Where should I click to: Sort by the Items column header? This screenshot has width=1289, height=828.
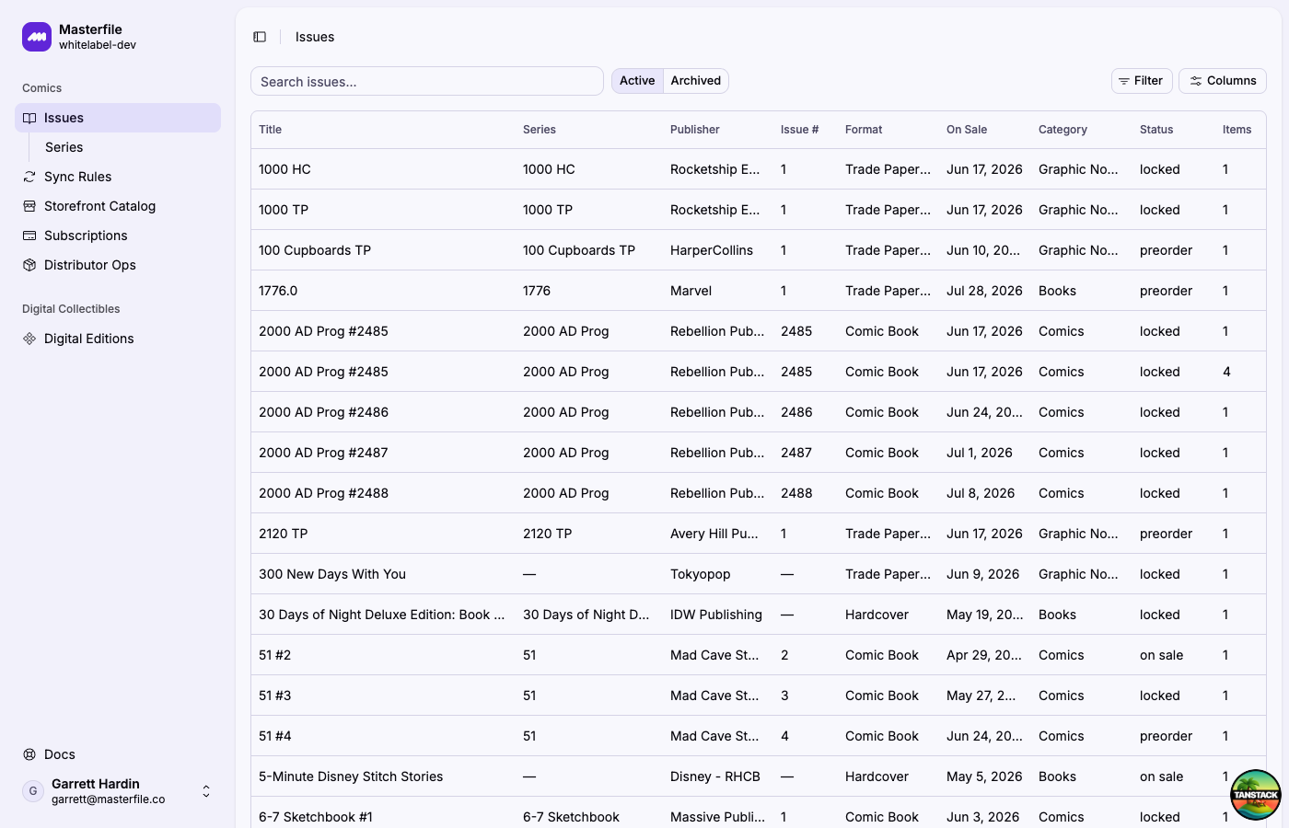(1237, 130)
